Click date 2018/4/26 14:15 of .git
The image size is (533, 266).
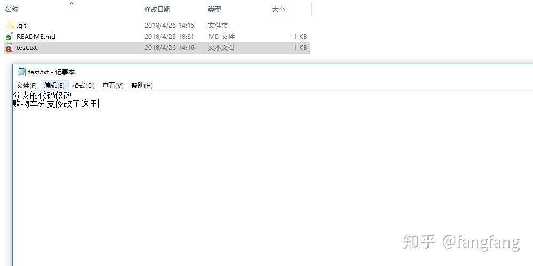tap(169, 26)
